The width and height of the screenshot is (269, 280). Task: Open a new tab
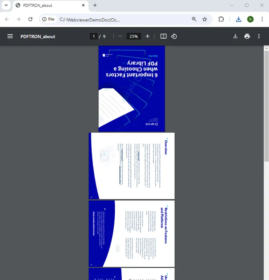point(95,5)
